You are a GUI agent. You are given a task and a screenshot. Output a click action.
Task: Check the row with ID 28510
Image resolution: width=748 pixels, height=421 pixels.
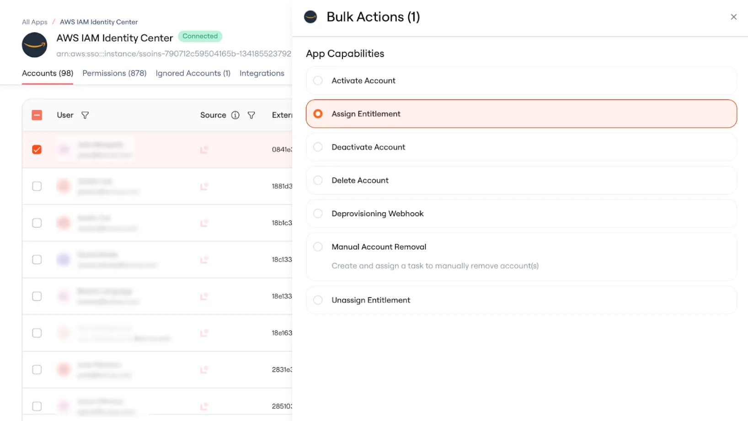pos(37,406)
